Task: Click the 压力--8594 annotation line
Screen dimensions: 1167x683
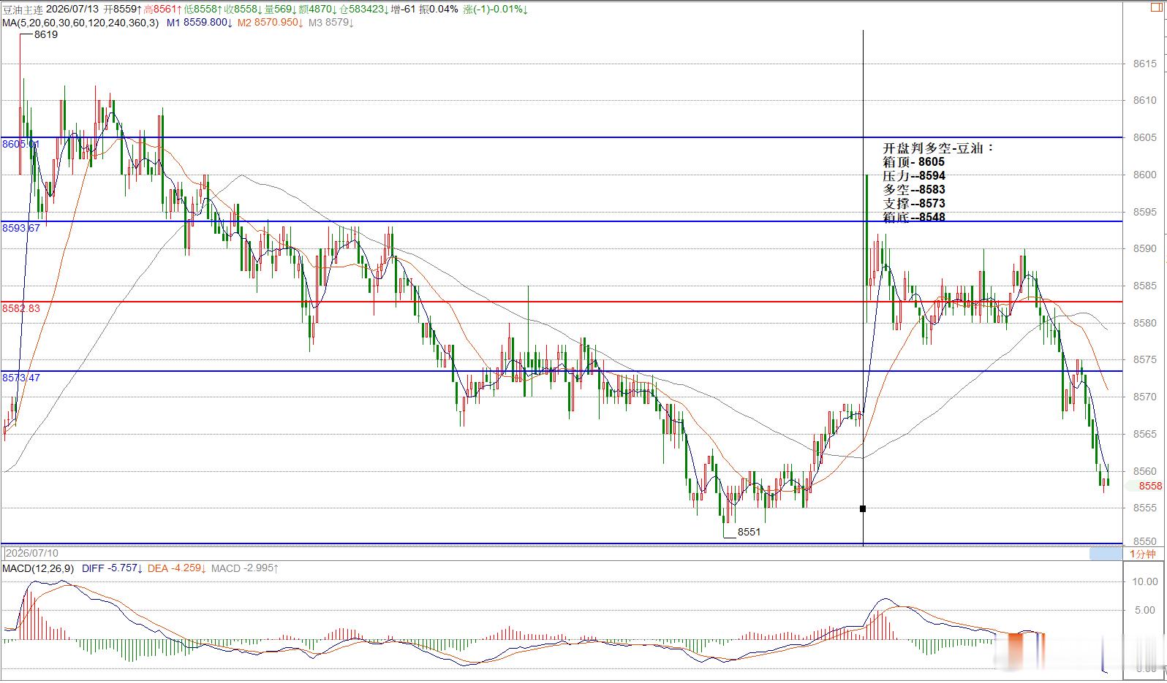Action: coord(914,176)
